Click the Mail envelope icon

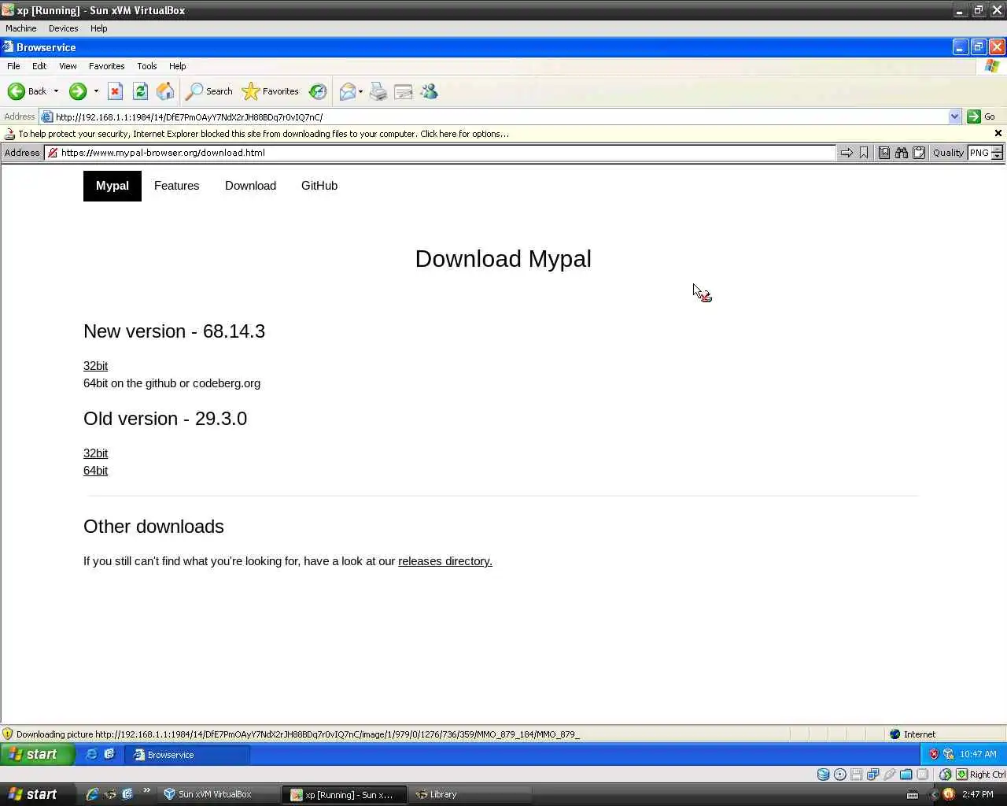(x=347, y=91)
